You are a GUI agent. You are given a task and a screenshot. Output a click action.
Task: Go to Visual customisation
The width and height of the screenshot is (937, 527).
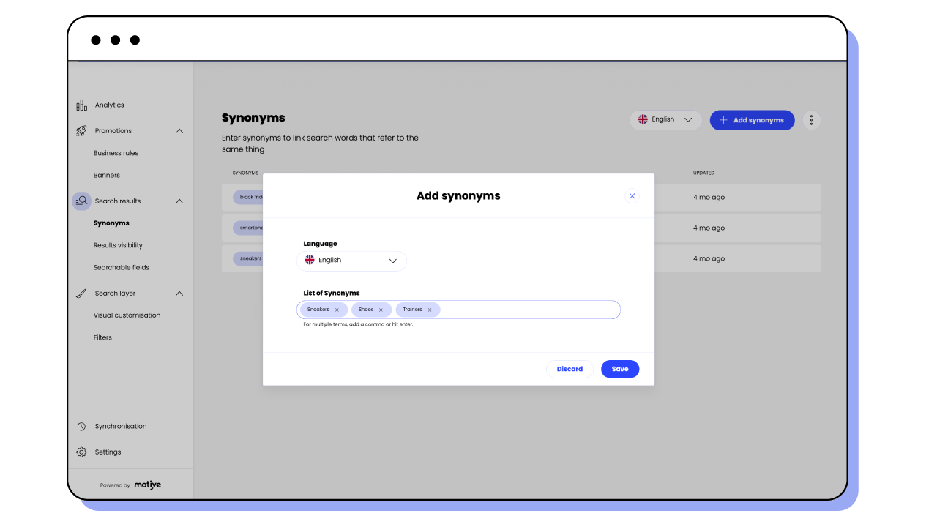[126, 315]
